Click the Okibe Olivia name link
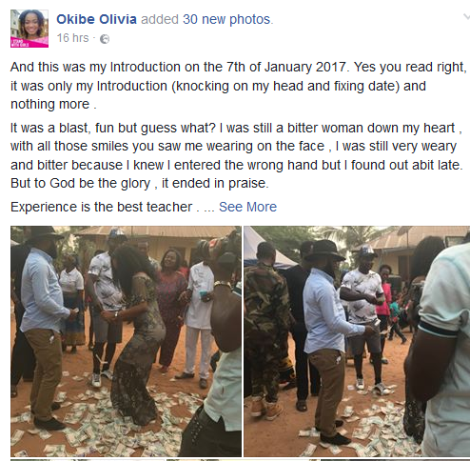 [x=96, y=19]
